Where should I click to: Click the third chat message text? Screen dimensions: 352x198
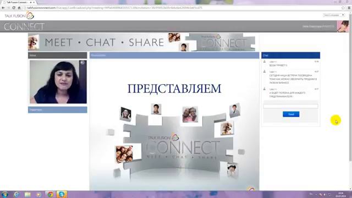click(287, 95)
